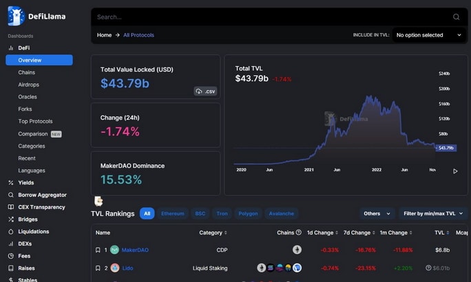Bookmark the MakerDAO row
Image resolution: width=471 pixels, height=282 pixels.
pos(98,250)
